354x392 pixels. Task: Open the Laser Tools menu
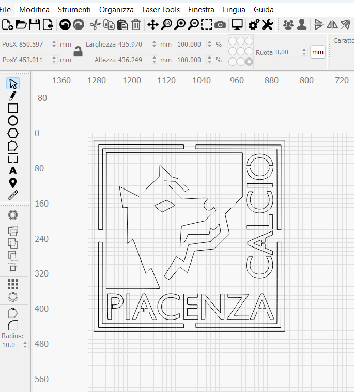[161, 10]
